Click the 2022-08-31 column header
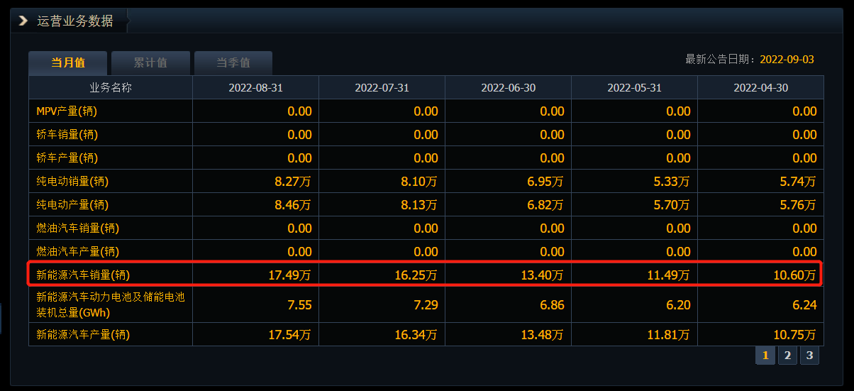 (255, 87)
